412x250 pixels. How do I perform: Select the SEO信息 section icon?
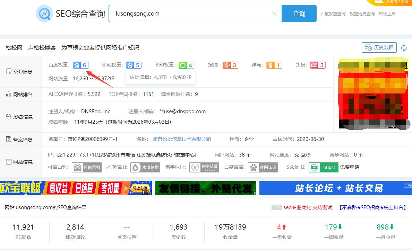pos(9,71)
